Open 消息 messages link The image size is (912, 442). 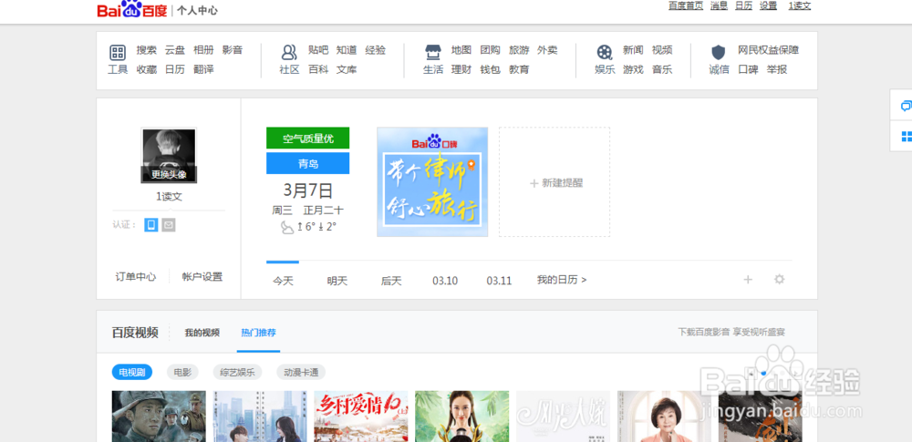[719, 5]
